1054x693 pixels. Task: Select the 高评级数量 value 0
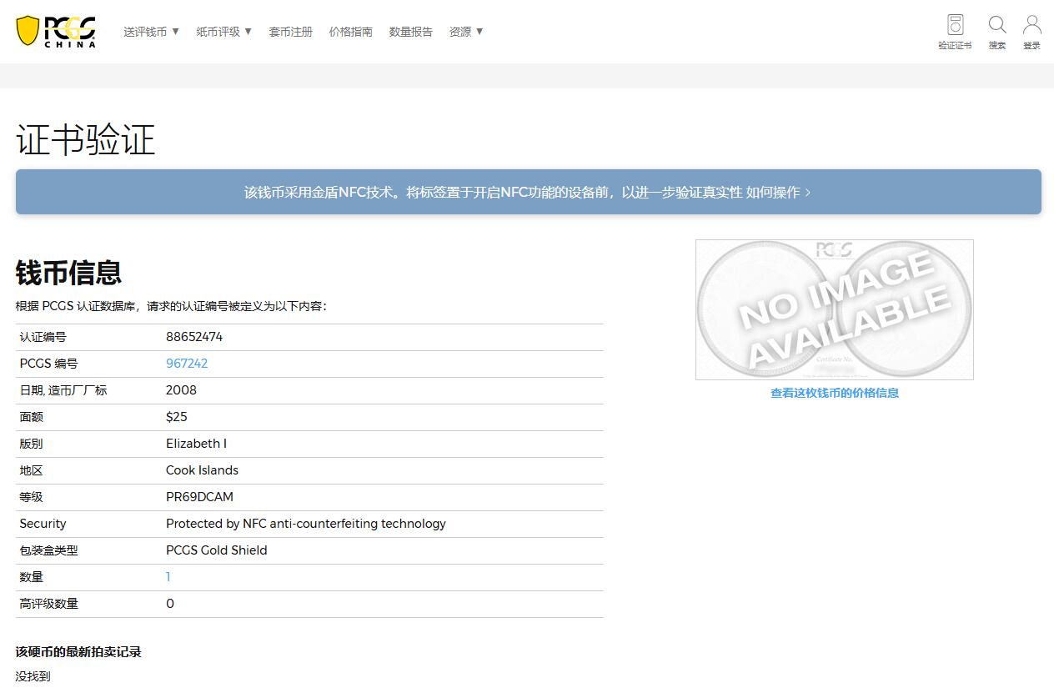pyautogui.click(x=170, y=604)
